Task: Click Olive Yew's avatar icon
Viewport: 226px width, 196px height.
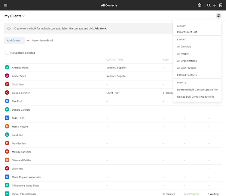Action: [7, 168]
